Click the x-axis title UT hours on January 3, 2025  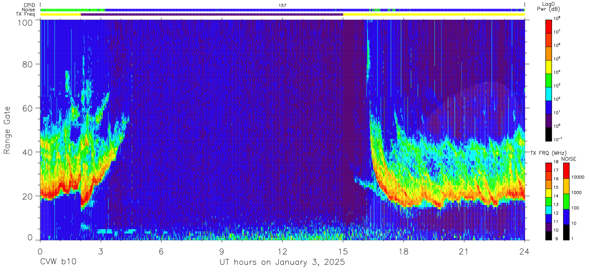click(x=282, y=263)
